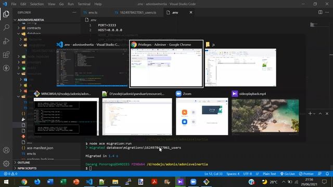Screen dimensions: 333x187
Task: Open the Search view in activity bar
Action: (6, 28)
